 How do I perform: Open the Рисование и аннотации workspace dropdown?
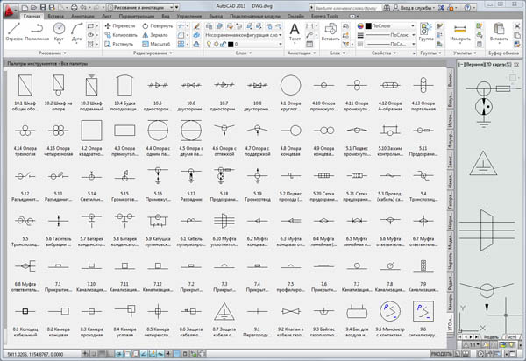pyautogui.click(x=140, y=7)
